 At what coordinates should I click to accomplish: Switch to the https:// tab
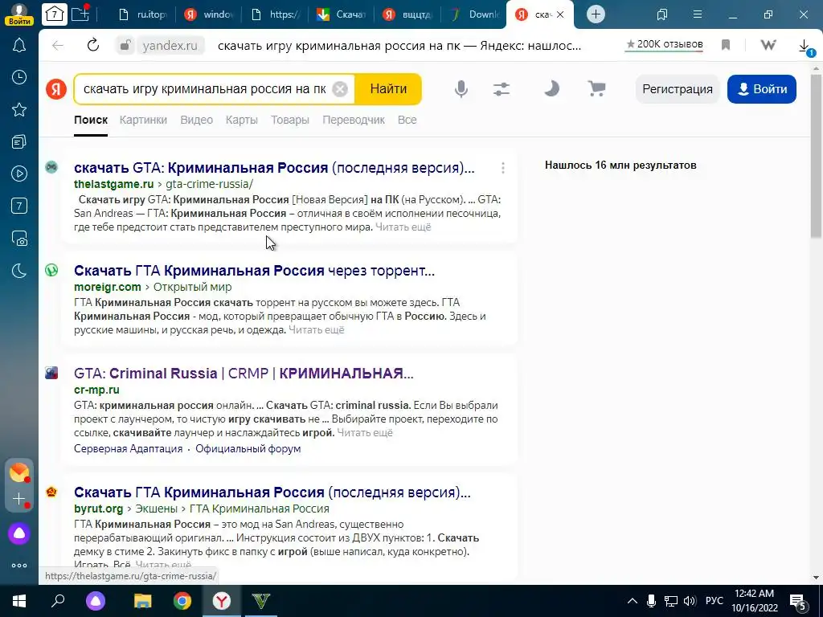(x=276, y=14)
